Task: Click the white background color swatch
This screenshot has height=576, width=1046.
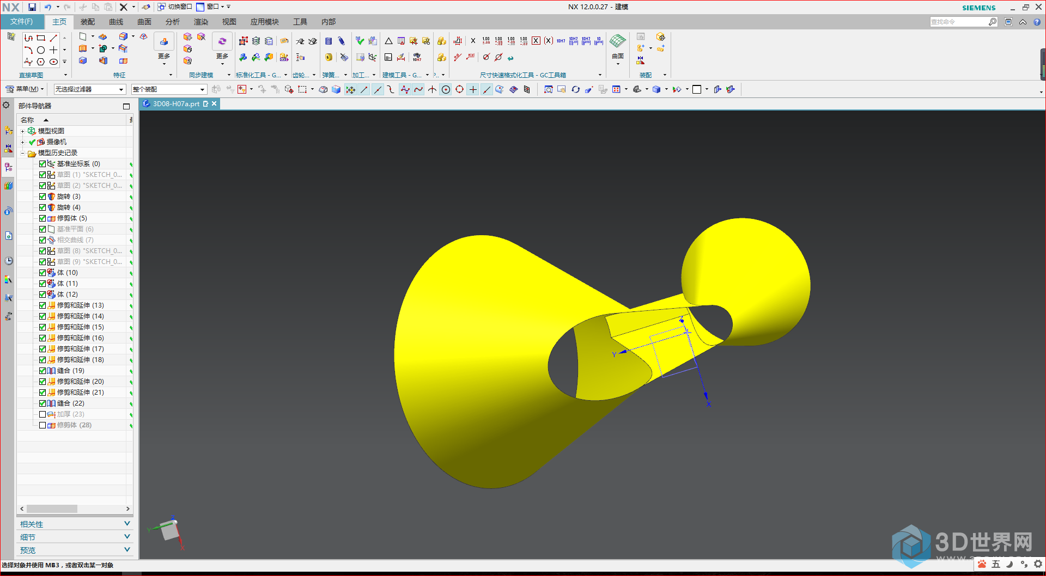Action: click(x=697, y=89)
